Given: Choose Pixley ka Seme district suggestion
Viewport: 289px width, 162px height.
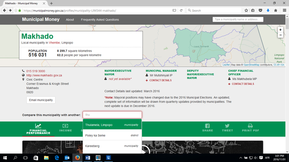Looking at the screenshot, I should pos(112,135).
